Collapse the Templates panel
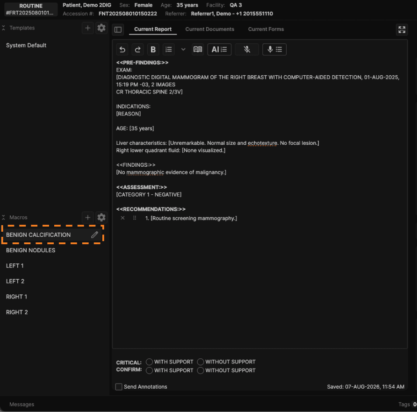The width and height of the screenshot is (417, 412). 3,28
